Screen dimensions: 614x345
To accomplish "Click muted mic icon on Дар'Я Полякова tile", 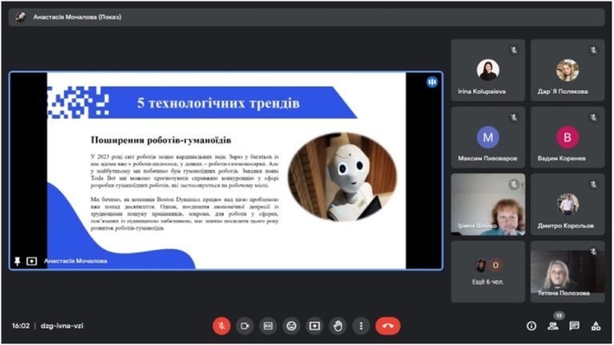I will pos(594,50).
